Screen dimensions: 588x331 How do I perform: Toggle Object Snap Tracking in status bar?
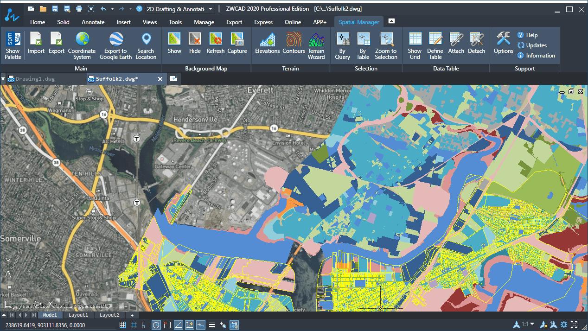pos(179,325)
